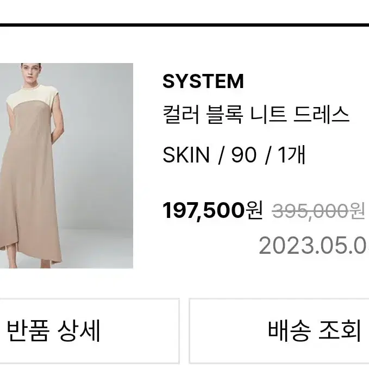Image resolution: width=369 pixels, height=369 pixels.
Task: Open the 컬러 블록 니트 드레스 product title
Action: click(256, 115)
